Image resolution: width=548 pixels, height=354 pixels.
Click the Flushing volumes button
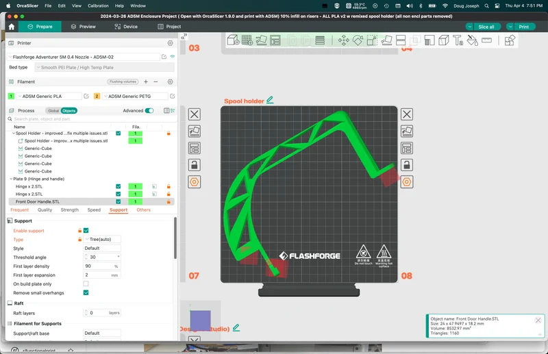[x=123, y=81]
